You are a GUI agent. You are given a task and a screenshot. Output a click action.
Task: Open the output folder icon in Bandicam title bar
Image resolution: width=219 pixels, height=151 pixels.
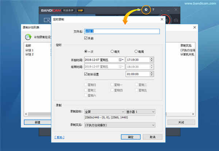[x=139, y=9]
